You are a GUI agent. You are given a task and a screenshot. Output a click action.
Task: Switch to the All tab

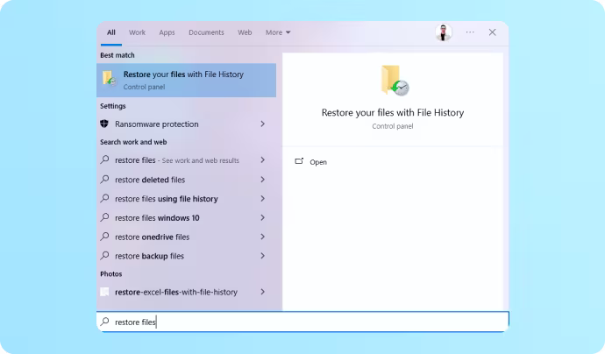(x=111, y=32)
